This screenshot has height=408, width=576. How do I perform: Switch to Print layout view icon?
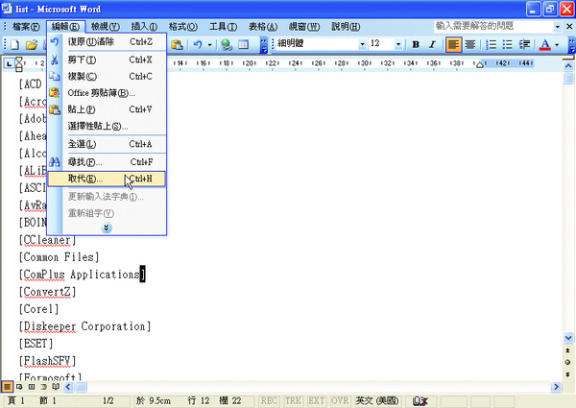(x=32, y=386)
